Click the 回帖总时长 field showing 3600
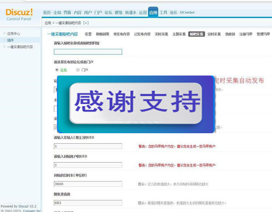 coord(88,184)
